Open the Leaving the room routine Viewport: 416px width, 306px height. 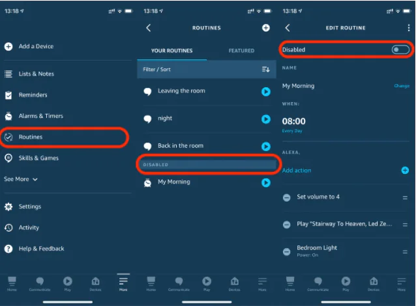[x=181, y=91]
